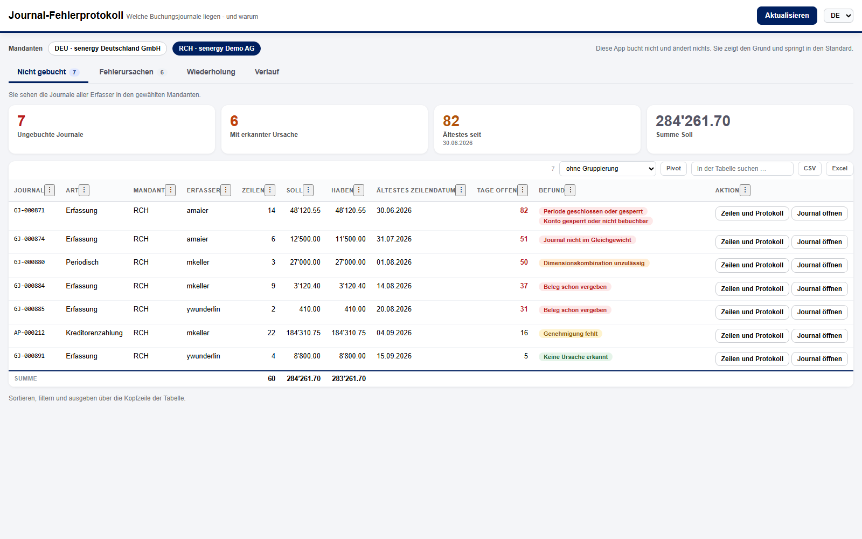
Task: Open the grouping dropdown 'ohne Gruppierung'
Action: point(608,169)
